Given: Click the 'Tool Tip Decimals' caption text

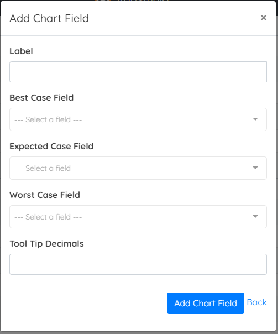Looking at the screenshot, I should point(46,244).
